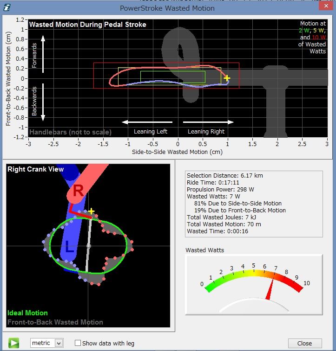The width and height of the screenshot is (336, 351).
Task: Click 81% Due to Side-to-Side Motion text
Action: [238, 203]
